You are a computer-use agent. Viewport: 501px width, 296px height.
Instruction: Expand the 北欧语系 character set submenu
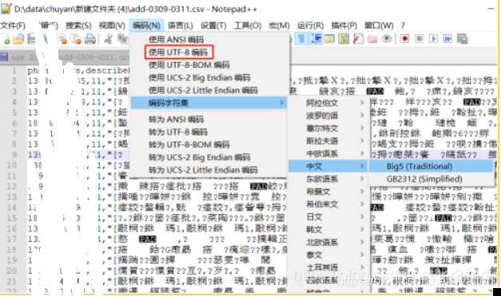328,242
